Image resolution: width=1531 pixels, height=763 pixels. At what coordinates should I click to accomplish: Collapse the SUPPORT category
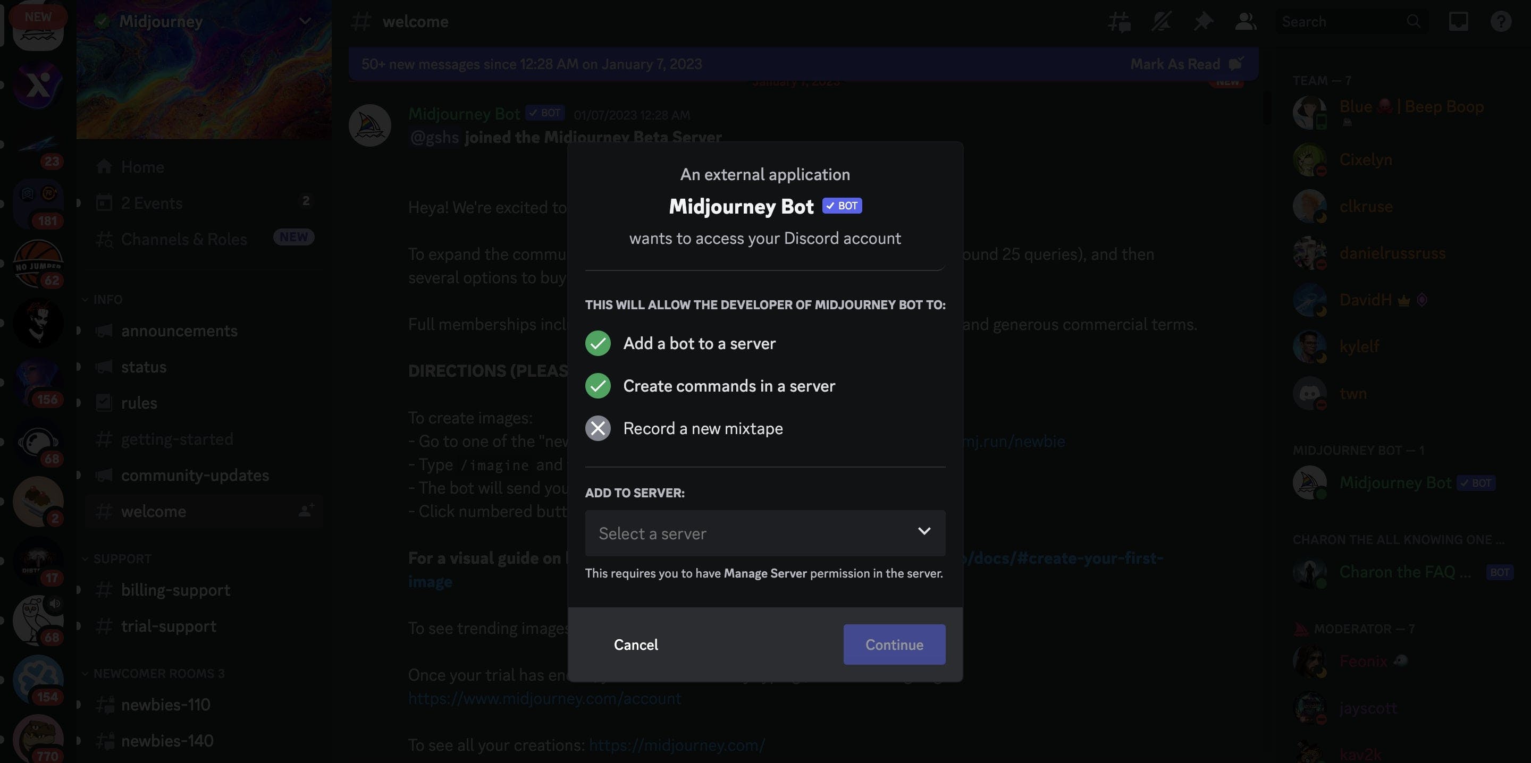click(x=117, y=558)
